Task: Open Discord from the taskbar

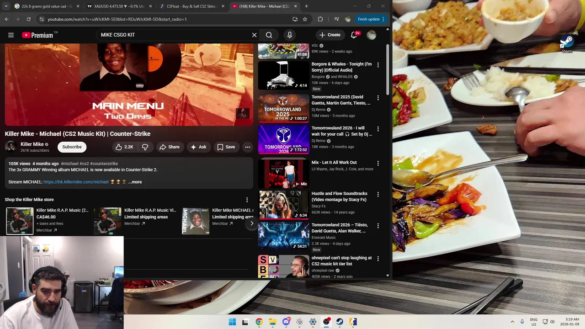Action: (x=286, y=322)
